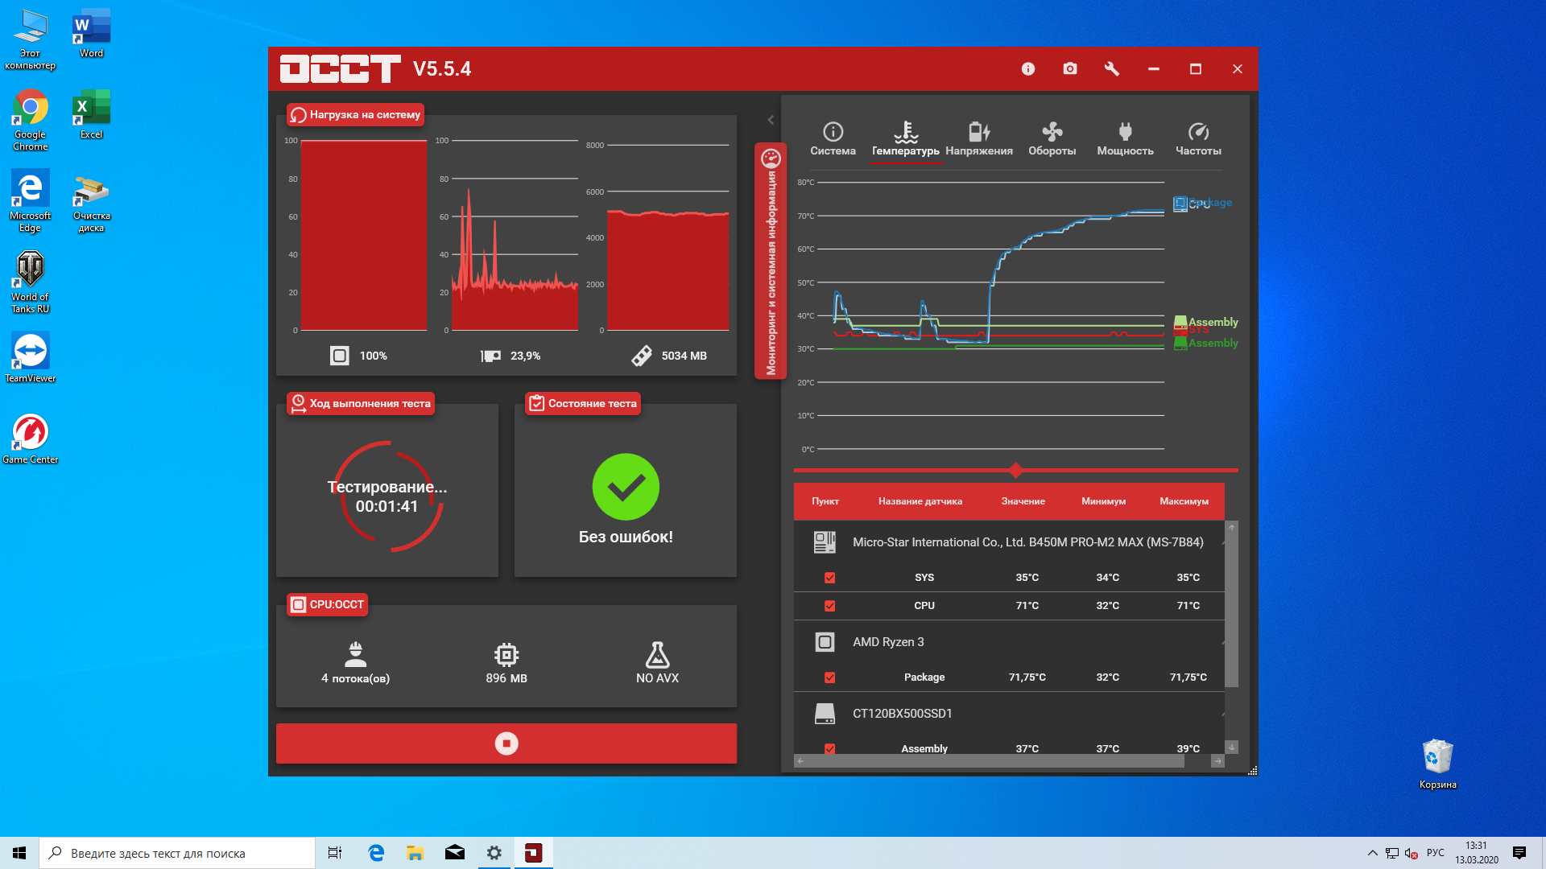This screenshot has height=869, width=1546.
Task: Click the OCCT taskbar icon
Action: click(533, 853)
